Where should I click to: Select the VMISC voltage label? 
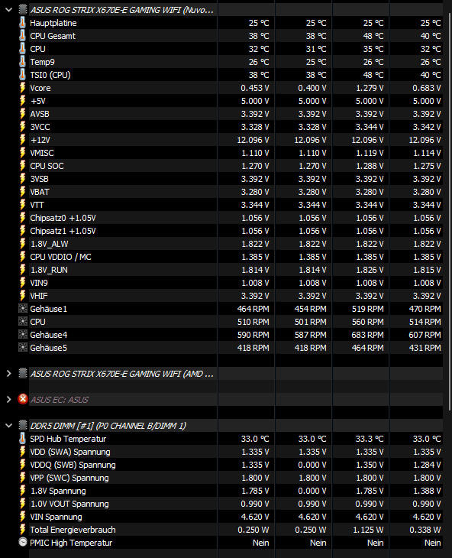click(42, 153)
